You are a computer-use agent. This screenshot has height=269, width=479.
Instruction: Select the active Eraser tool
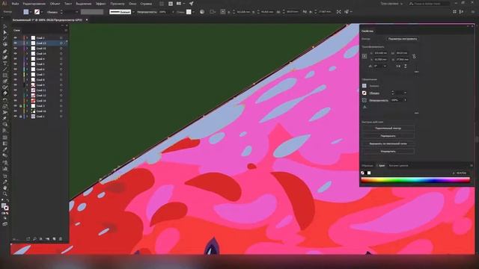click(x=5, y=93)
